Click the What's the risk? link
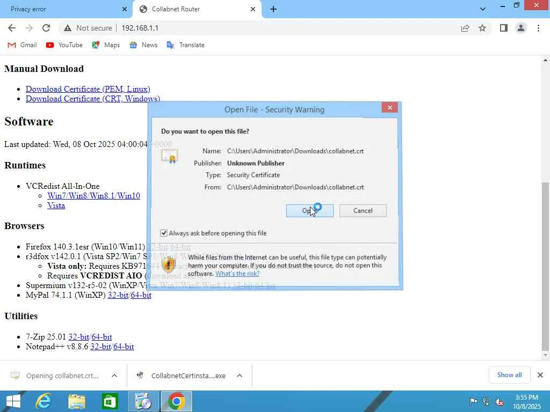The image size is (550, 412). 237,274
